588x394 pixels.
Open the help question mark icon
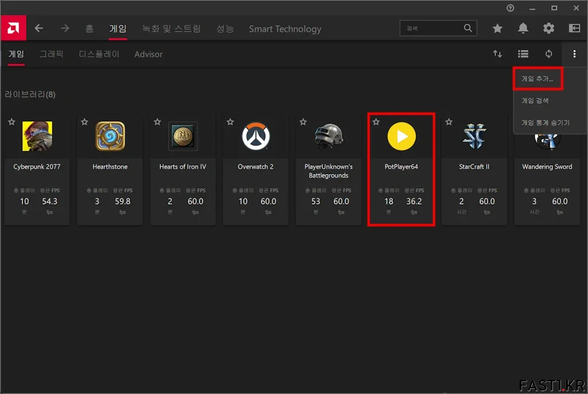[510, 8]
